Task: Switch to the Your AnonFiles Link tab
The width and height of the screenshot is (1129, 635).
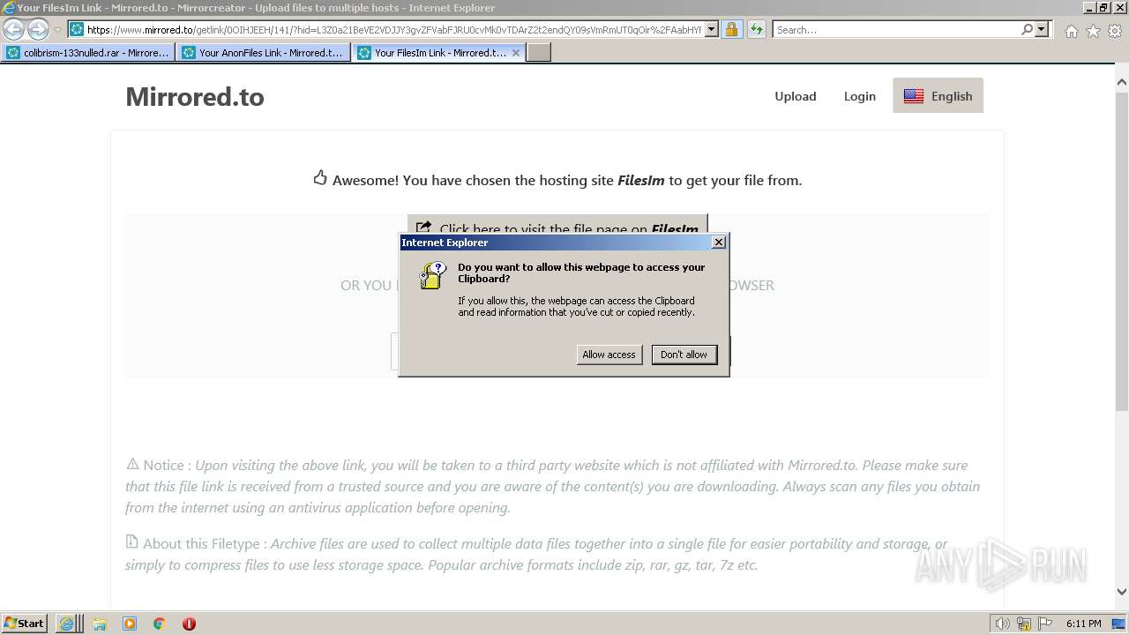Action: click(x=264, y=53)
